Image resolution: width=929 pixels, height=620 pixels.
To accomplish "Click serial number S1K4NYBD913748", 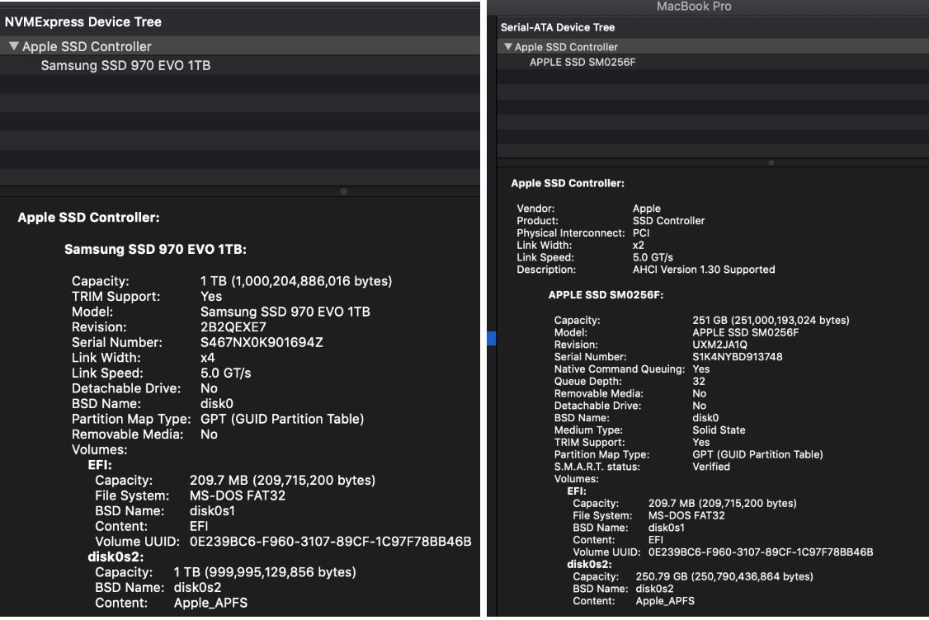I will 737,356.
